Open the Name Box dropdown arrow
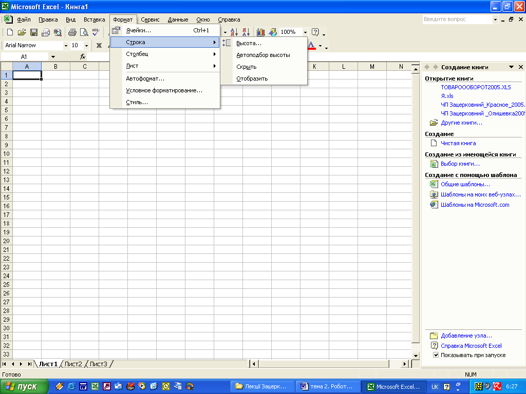 point(53,56)
